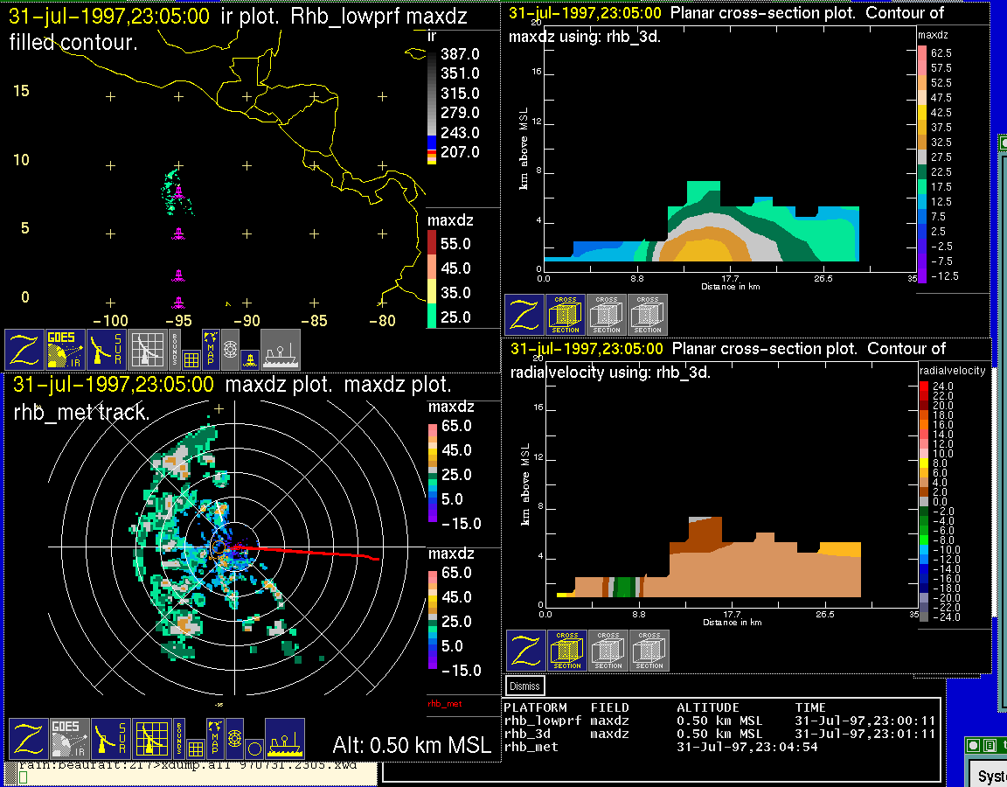Enable the grayed GOES IR icon in the maxdz plot toolbar
Screen dimensions: 1007x787
[67, 739]
